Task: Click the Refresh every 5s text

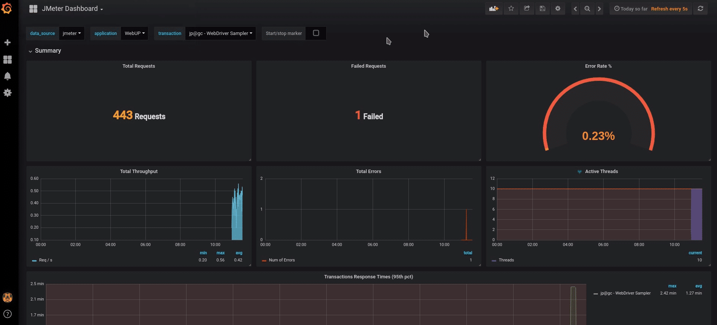Action: 669,9
